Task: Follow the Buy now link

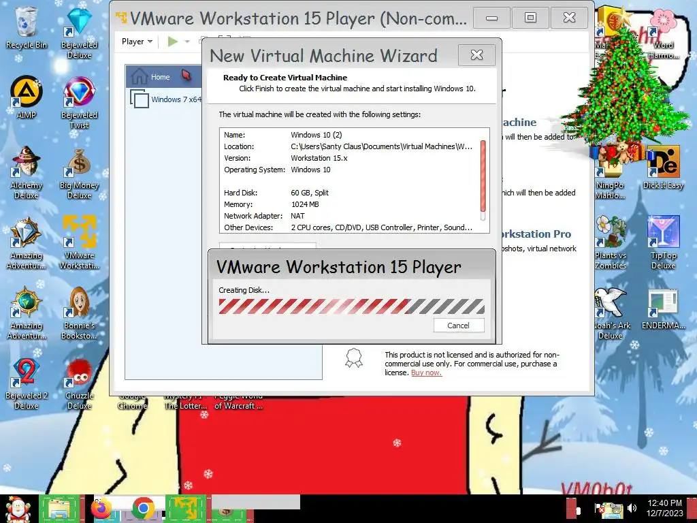Action: pyautogui.click(x=426, y=373)
